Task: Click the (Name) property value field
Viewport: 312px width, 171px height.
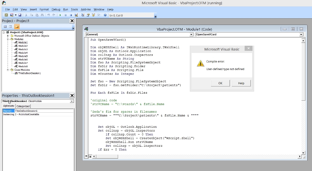Action: click(44, 111)
